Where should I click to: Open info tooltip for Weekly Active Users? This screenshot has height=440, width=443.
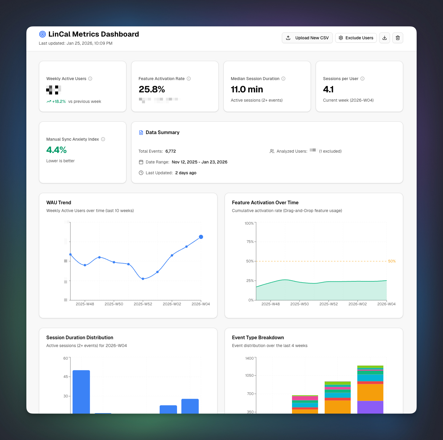pos(90,79)
